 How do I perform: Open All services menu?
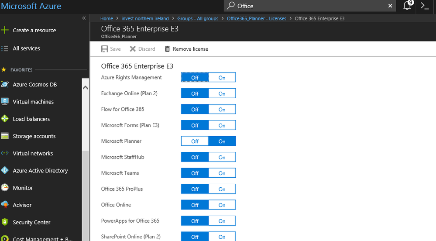click(26, 48)
